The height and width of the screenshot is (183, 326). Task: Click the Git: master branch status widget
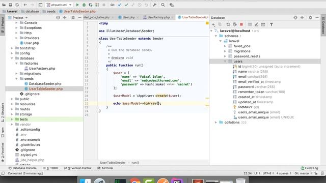click(303, 173)
